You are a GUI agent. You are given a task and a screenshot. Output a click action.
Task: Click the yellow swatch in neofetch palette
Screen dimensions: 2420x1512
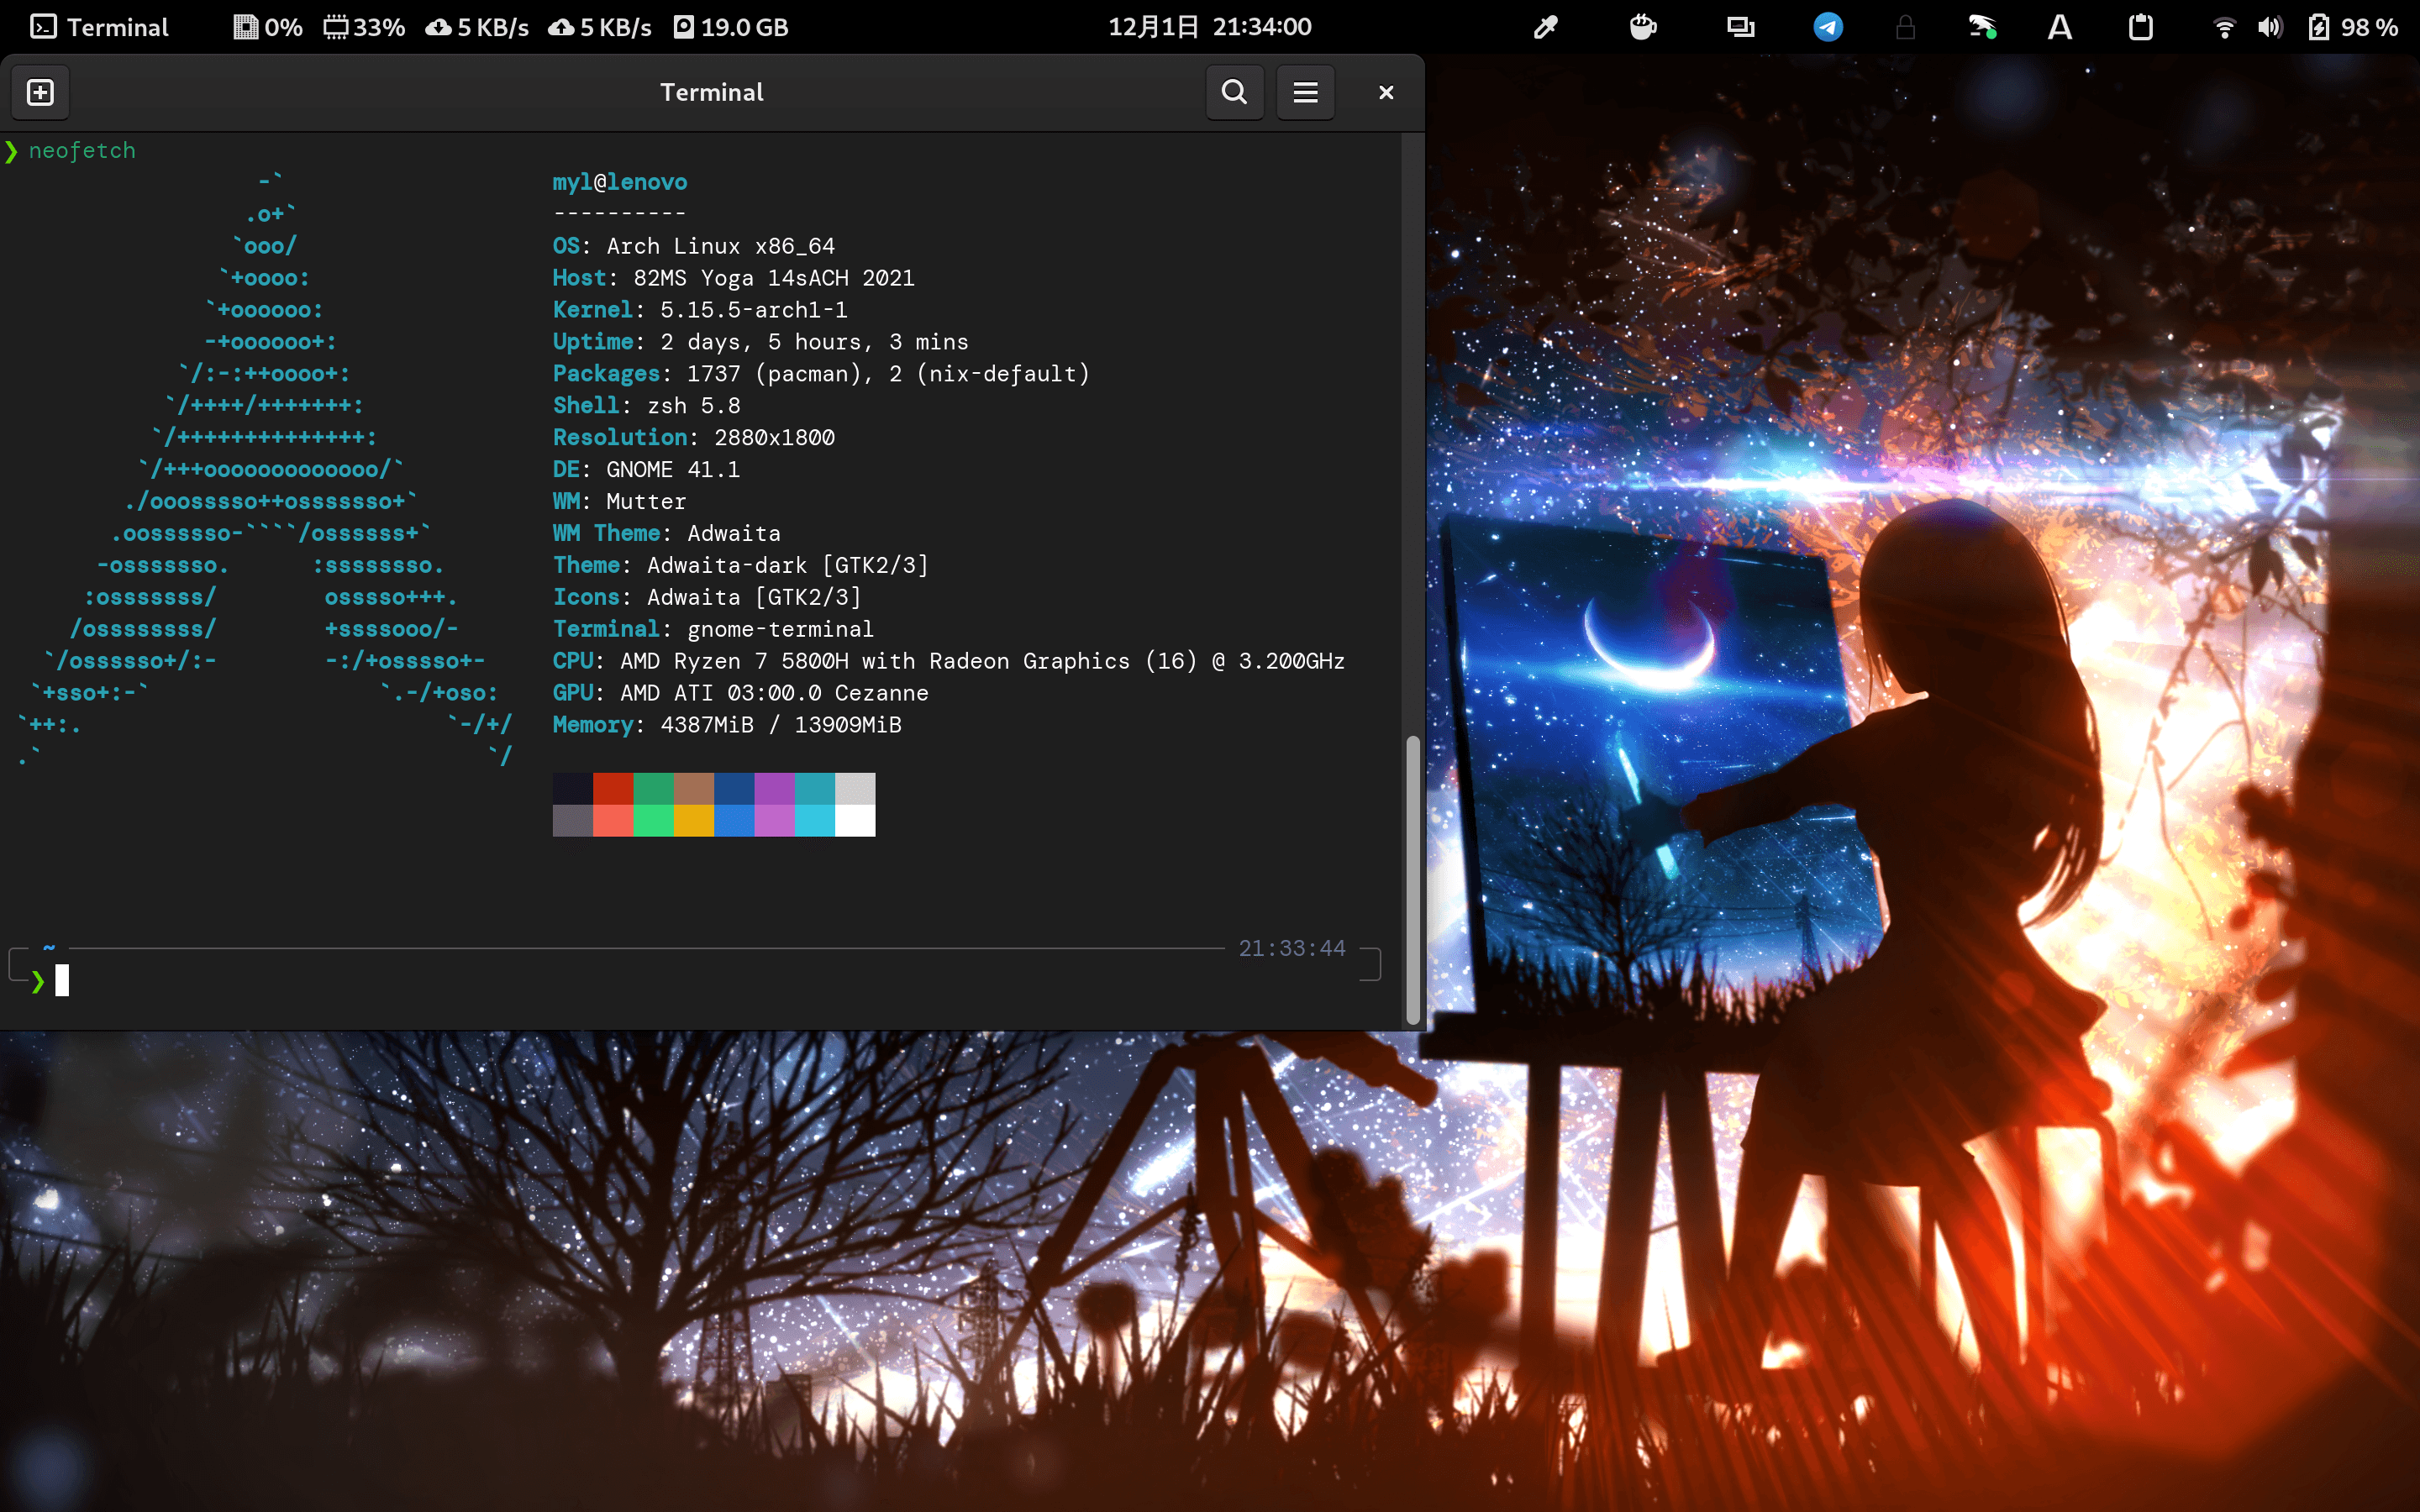click(694, 820)
